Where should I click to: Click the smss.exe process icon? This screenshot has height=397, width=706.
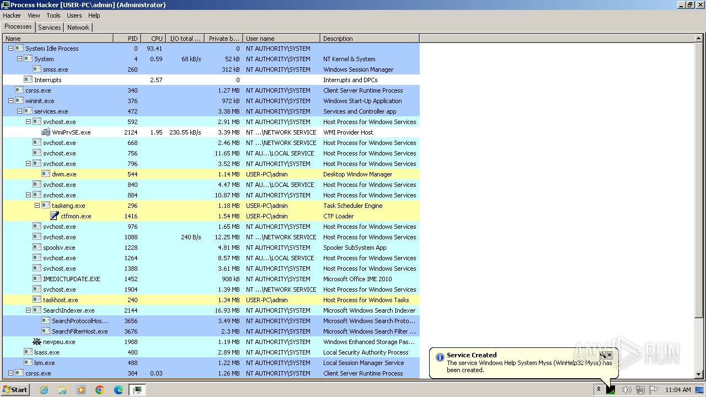pos(37,69)
